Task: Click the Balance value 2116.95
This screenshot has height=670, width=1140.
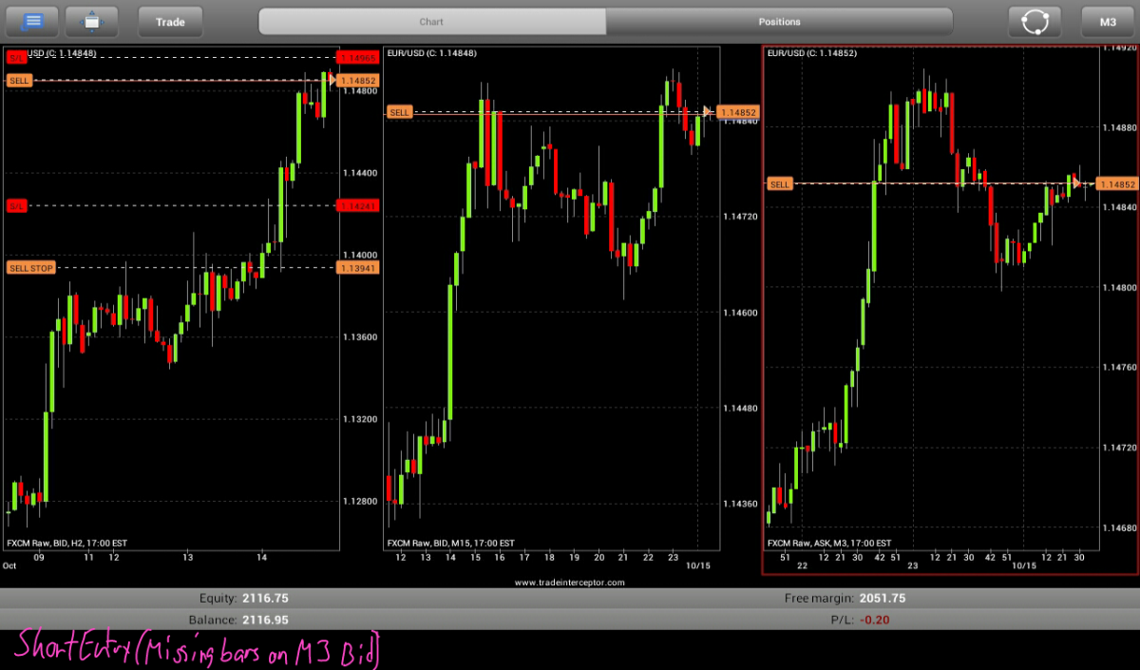Action: tap(265, 620)
